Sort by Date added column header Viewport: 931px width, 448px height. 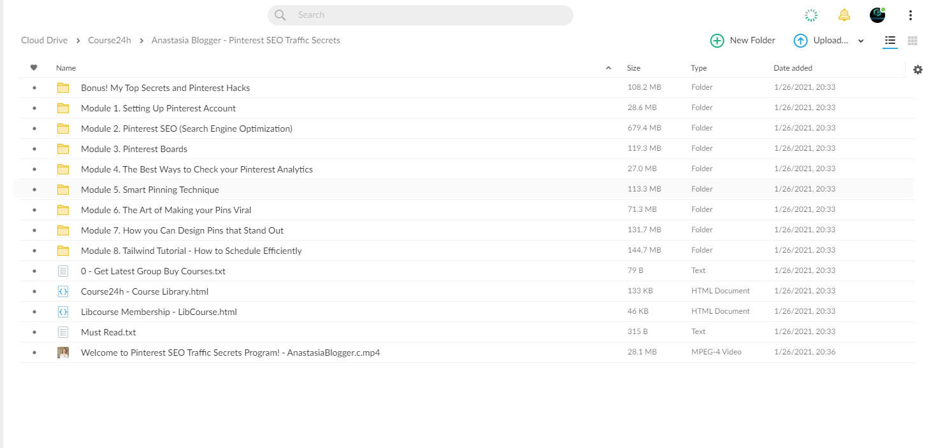point(793,68)
